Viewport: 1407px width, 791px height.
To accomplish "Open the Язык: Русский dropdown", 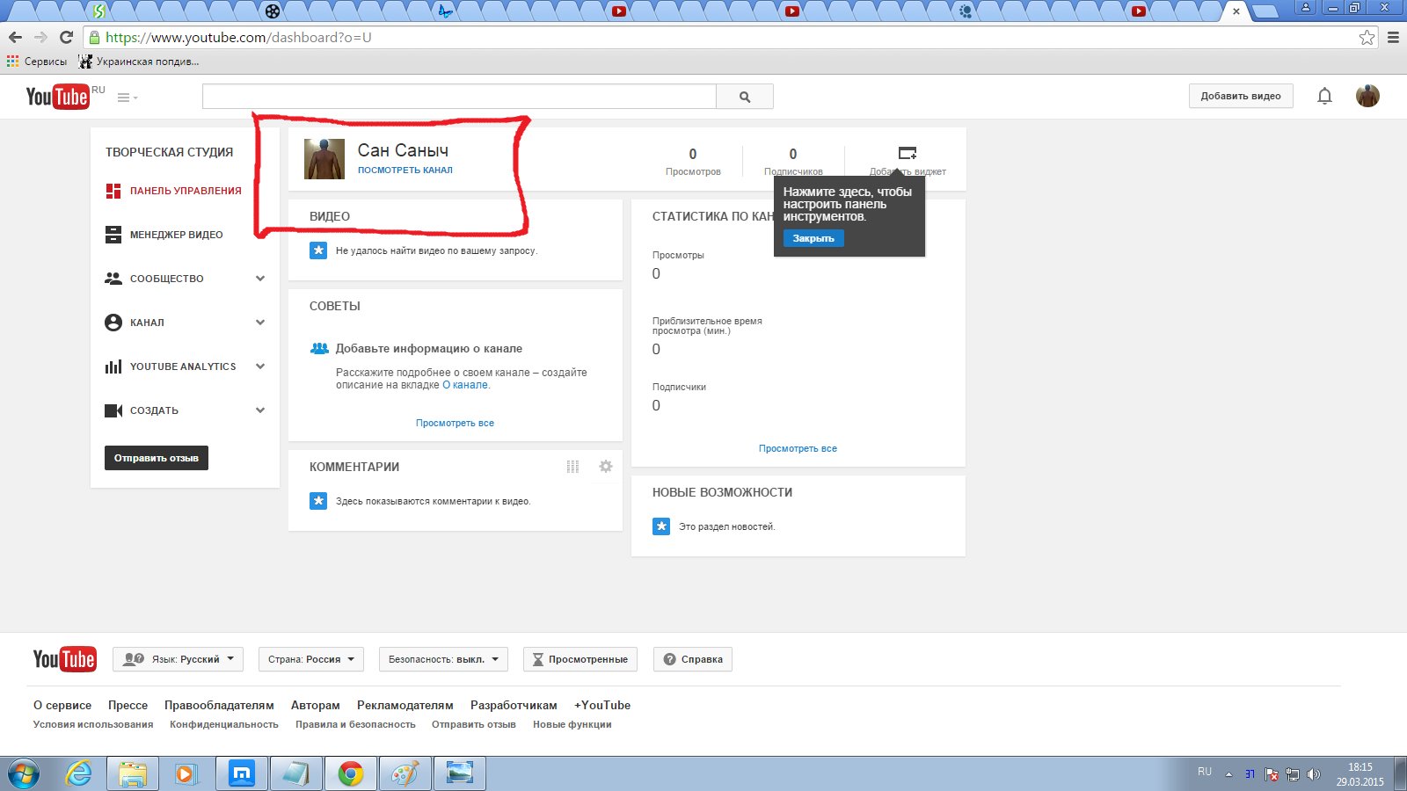I will coord(179,659).
